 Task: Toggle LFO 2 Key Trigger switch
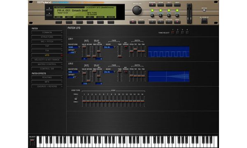coord(126,72)
